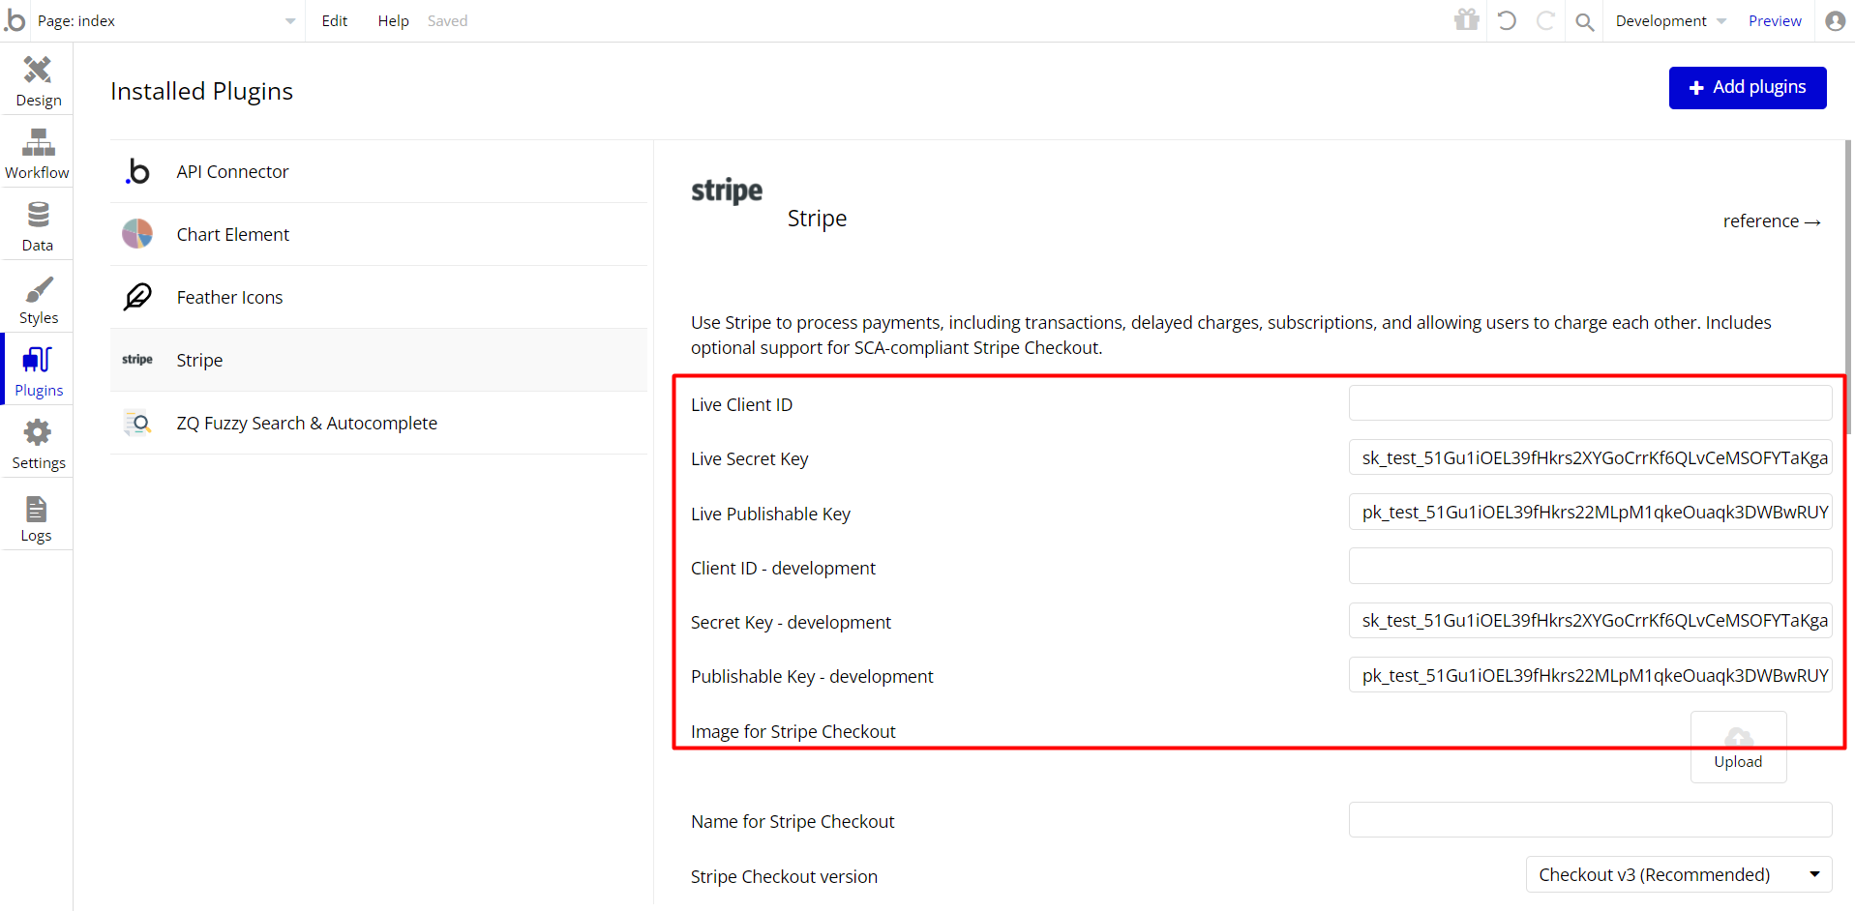This screenshot has height=911, width=1855.
Task: Click the Saved status text
Action: [447, 21]
